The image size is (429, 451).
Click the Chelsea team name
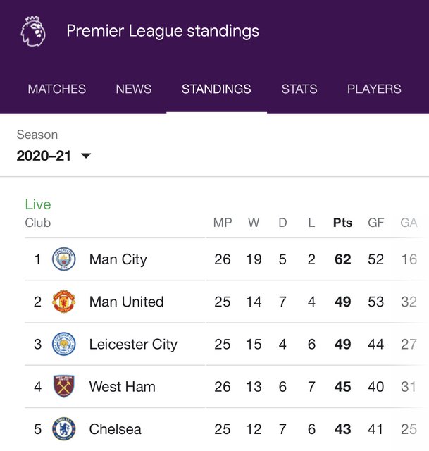coord(116,429)
